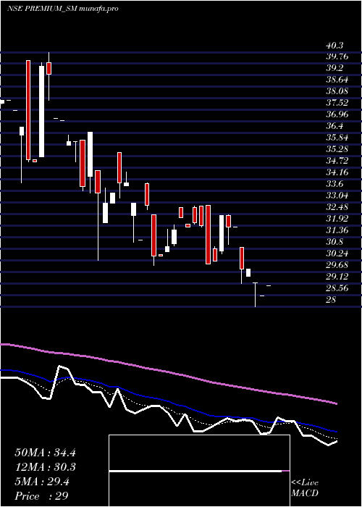Click the 37.52 price level label
This screenshot has height=507, width=362.
point(337,103)
